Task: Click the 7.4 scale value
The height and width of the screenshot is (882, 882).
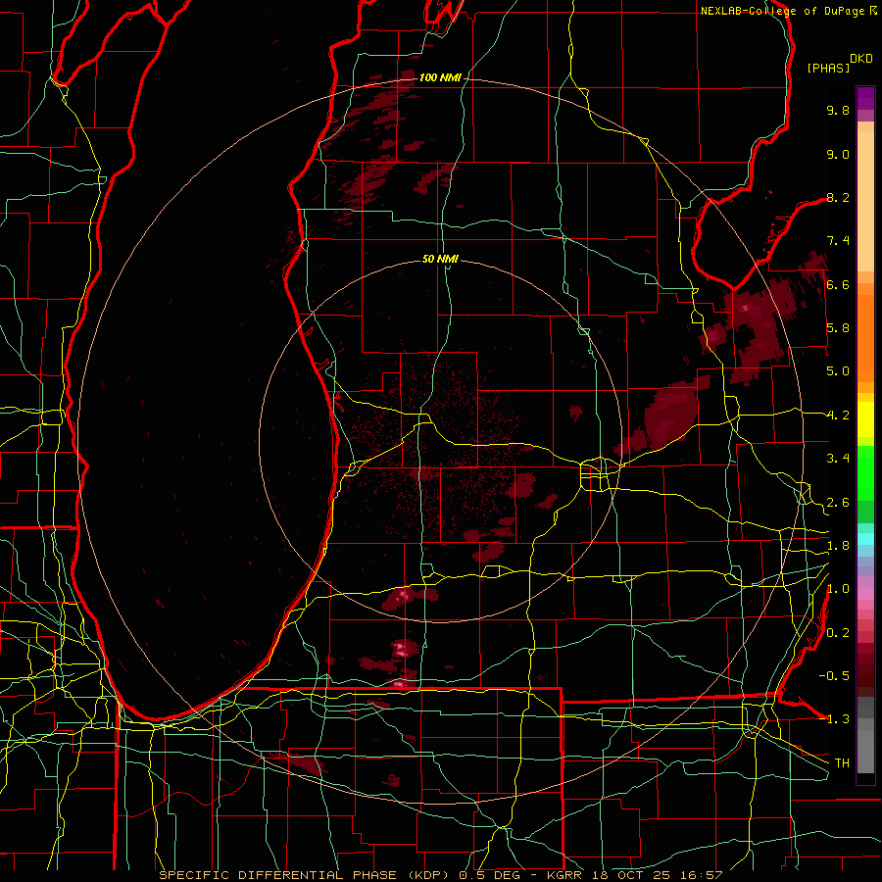Action: [x=838, y=241]
